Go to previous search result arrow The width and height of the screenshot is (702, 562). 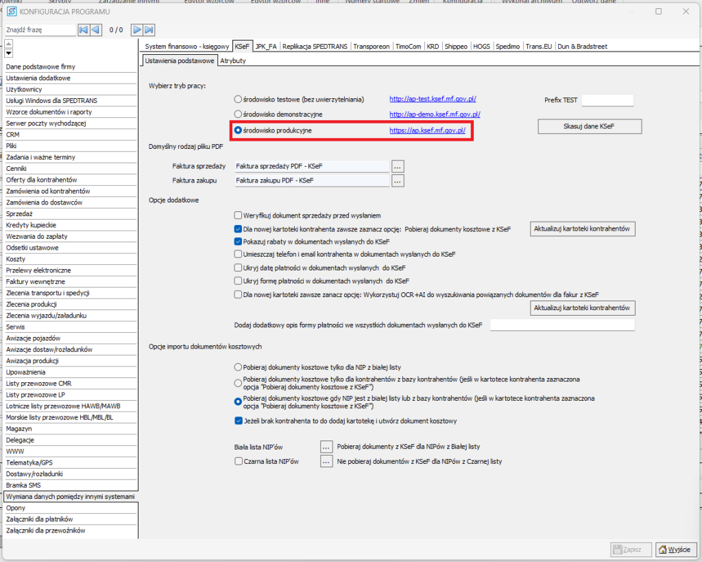click(x=96, y=30)
